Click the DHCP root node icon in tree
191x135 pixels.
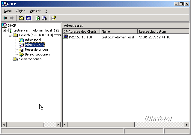point(4,25)
